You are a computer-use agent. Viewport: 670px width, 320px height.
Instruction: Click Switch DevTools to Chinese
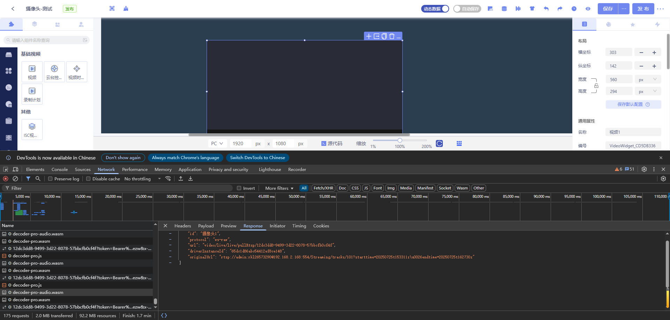[x=258, y=158]
